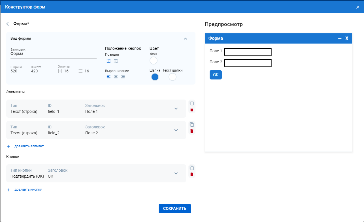Click the Сохранить button
The height and width of the screenshot is (222, 364).
(174, 209)
